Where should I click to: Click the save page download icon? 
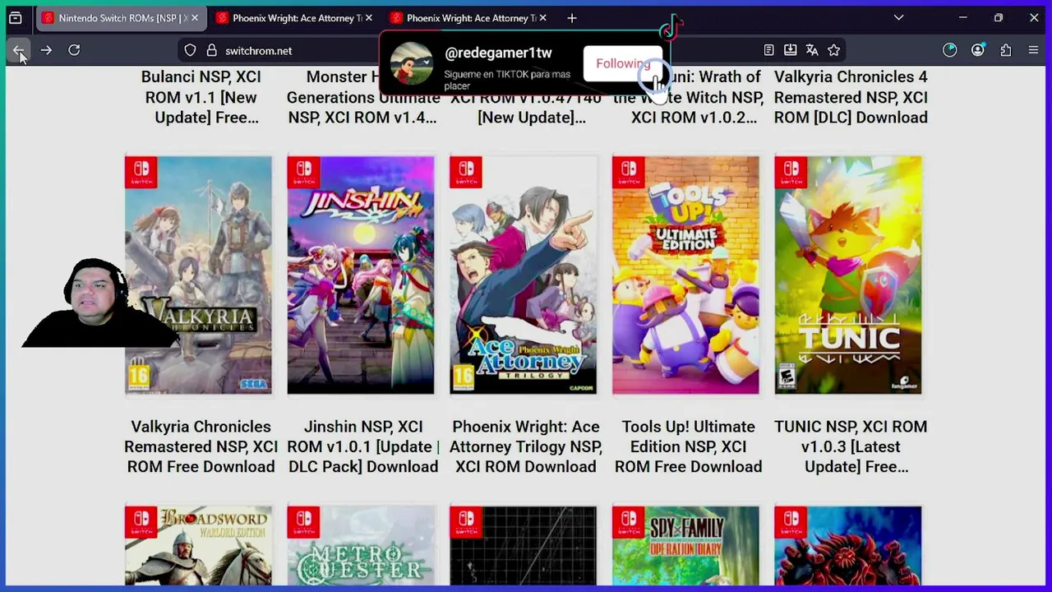tap(790, 51)
